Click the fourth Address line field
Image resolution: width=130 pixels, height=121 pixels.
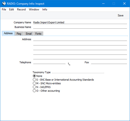tap(80, 53)
